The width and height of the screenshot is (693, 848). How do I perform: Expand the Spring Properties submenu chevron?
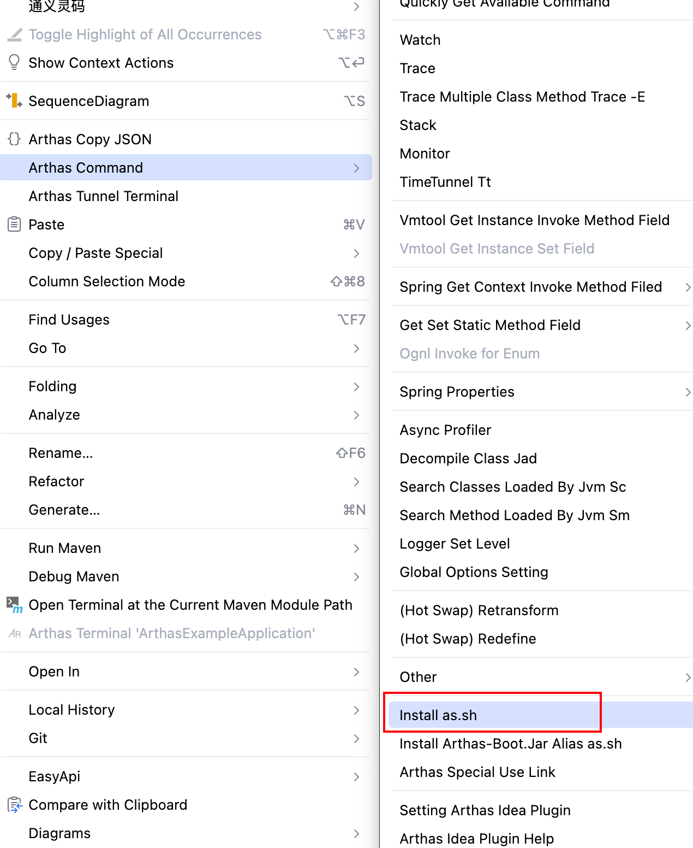point(688,392)
